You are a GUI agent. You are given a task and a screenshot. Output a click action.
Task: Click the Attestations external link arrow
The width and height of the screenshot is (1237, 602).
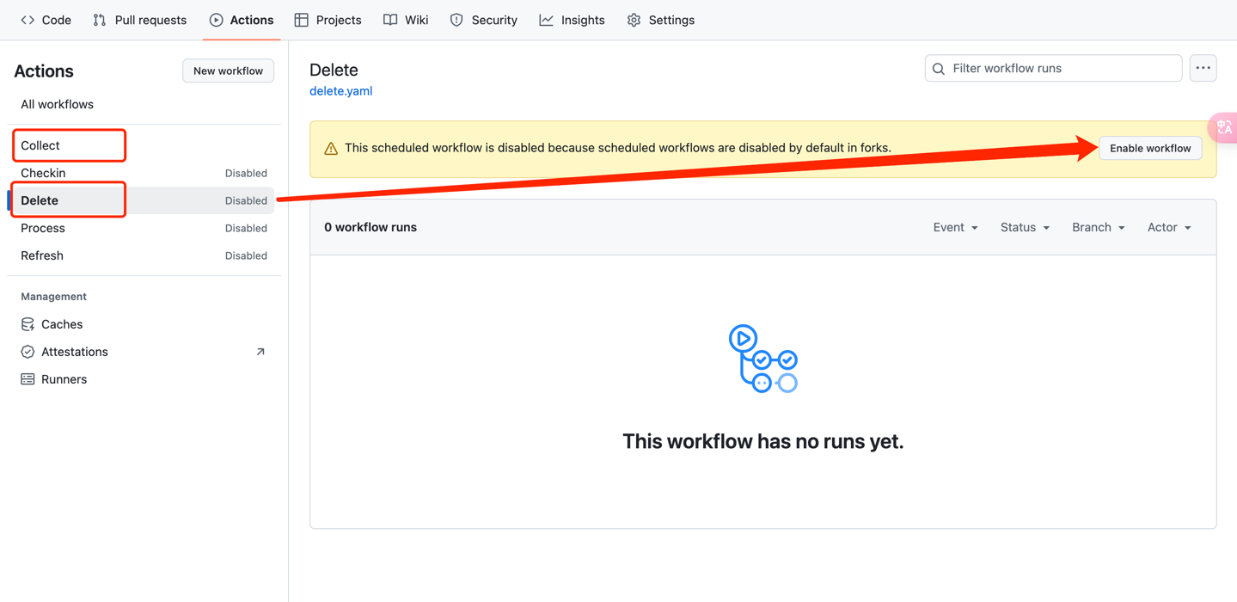(x=260, y=352)
